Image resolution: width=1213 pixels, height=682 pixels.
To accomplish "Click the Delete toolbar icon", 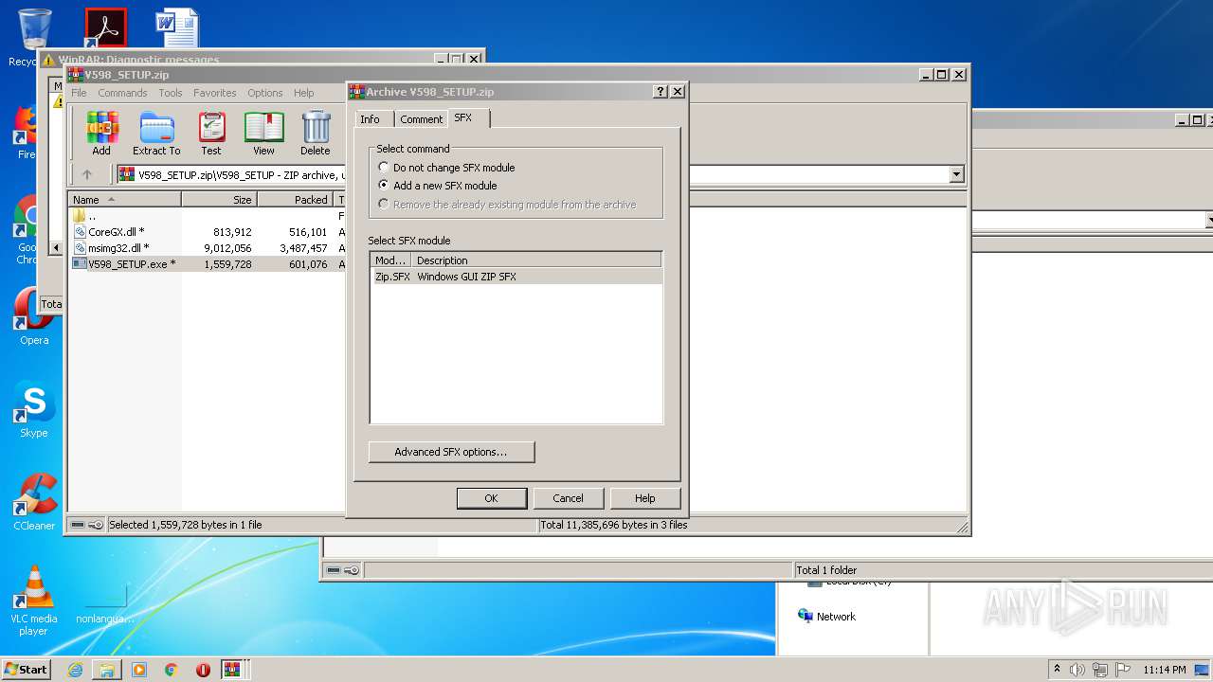I will pyautogui.click(x=316, y=134).
